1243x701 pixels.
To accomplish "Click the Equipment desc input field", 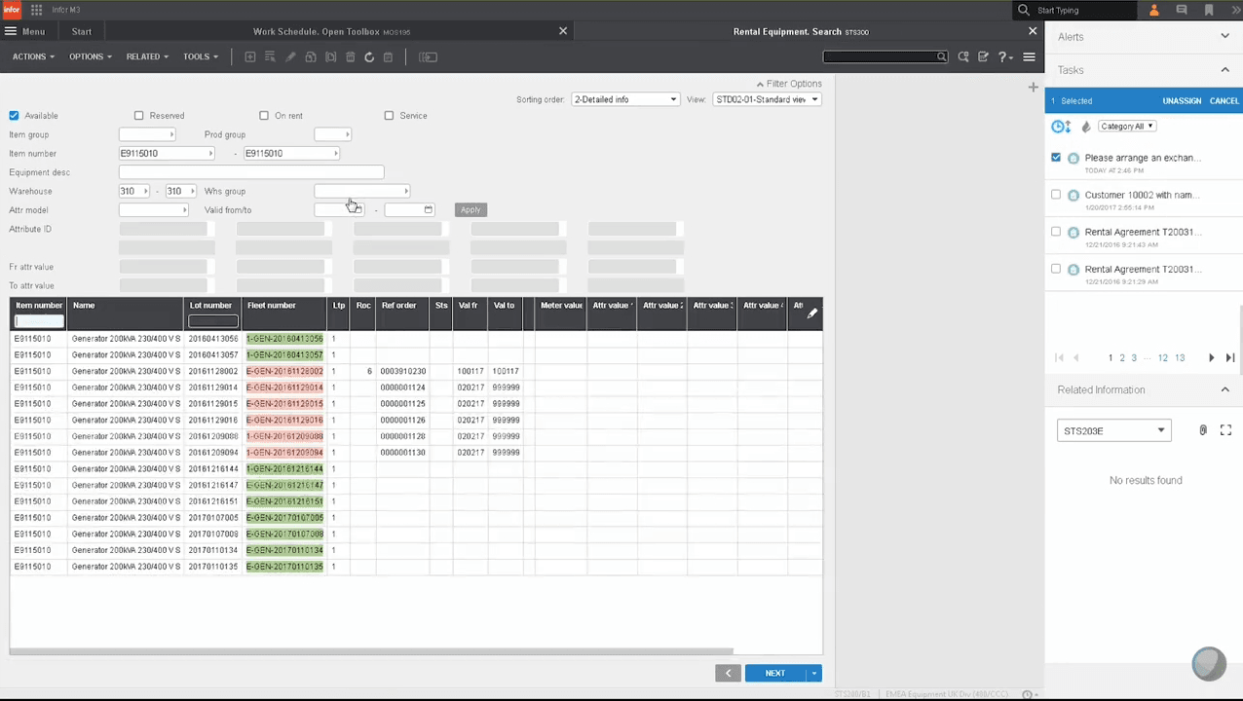I will [x=251, y=172].
